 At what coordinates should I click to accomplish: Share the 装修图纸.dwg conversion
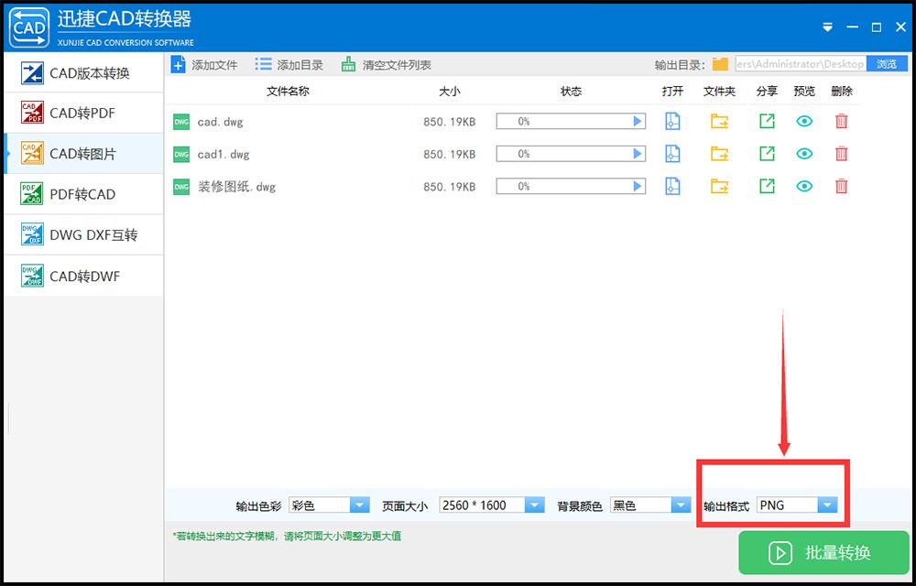[x=767, y=186]
